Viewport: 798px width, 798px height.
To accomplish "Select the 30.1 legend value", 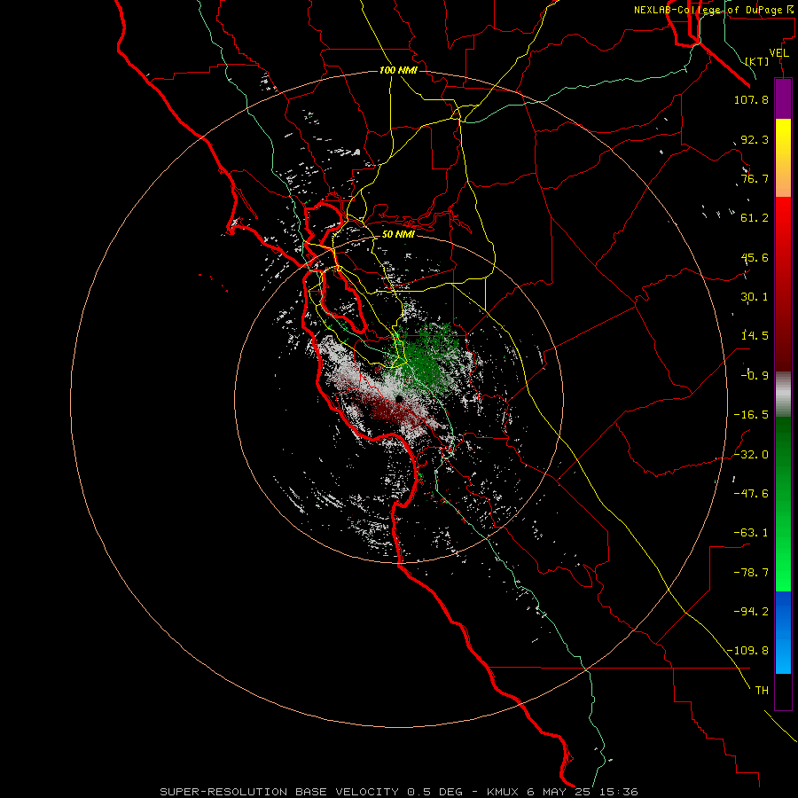I will pyautogui.click(x=755, y=297).
